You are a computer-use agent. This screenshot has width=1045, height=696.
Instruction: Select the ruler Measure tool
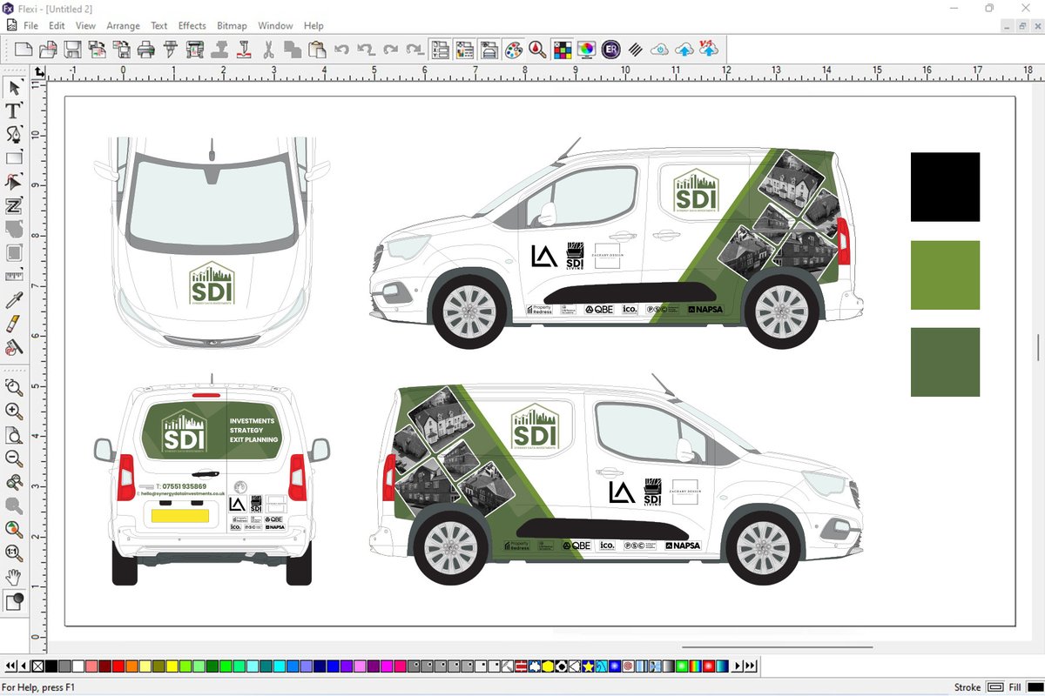point(14,277)
